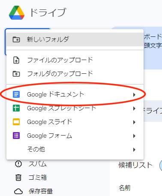Click the 候補リスト heading

pyautogui.click(x=135, y=165)
